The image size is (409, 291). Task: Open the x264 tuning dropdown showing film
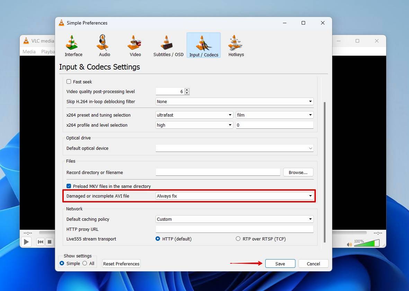(275, 115)
